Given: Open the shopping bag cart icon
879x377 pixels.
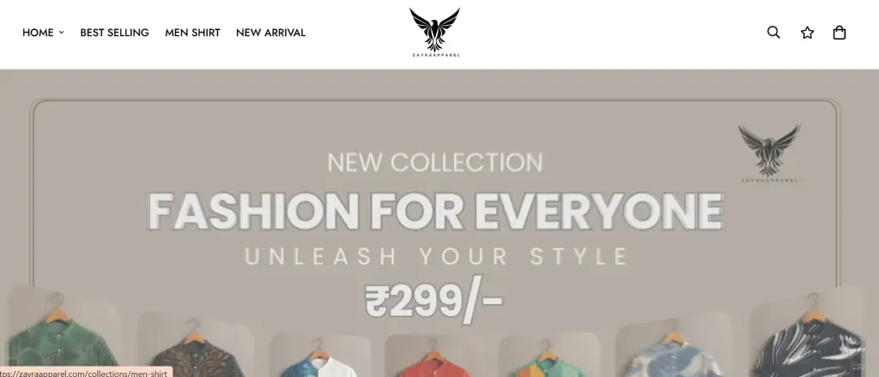Looking at the screenshot, I should pos(840,33).
